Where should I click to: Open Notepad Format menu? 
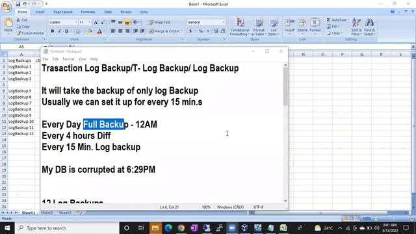pyautogui.click(x=68, y=59)
